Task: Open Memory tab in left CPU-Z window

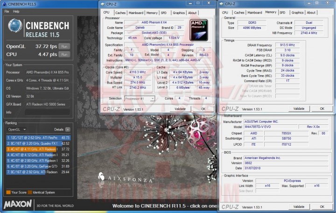Action: [152, 13]
